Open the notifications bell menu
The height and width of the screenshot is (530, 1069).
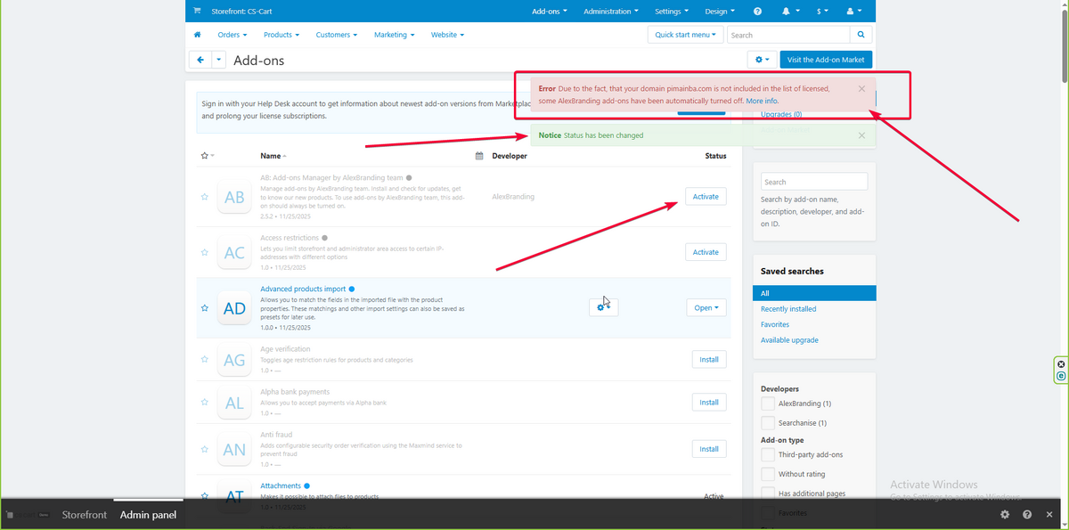click(x=788, y=12)
